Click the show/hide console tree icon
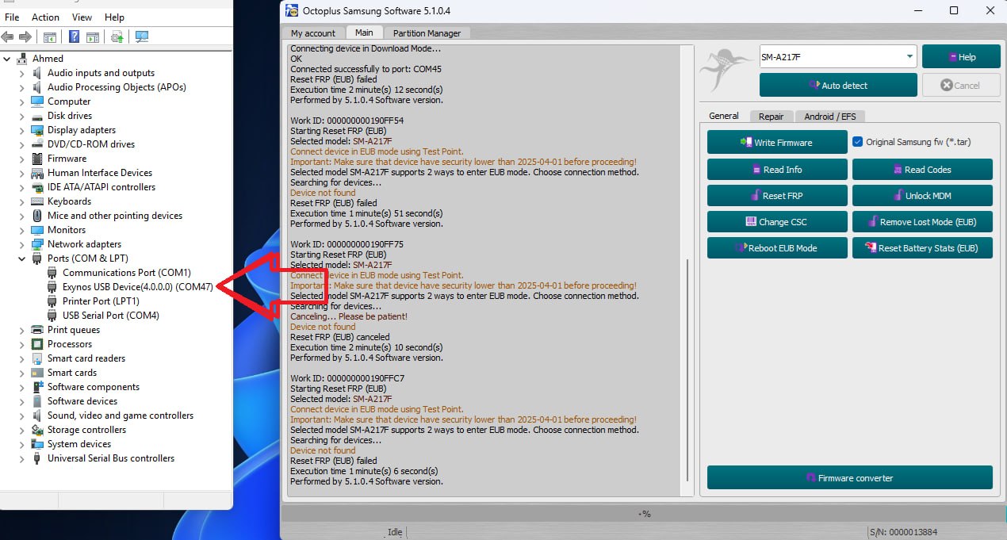1007x540 pixels. click(x=49, y=36)
